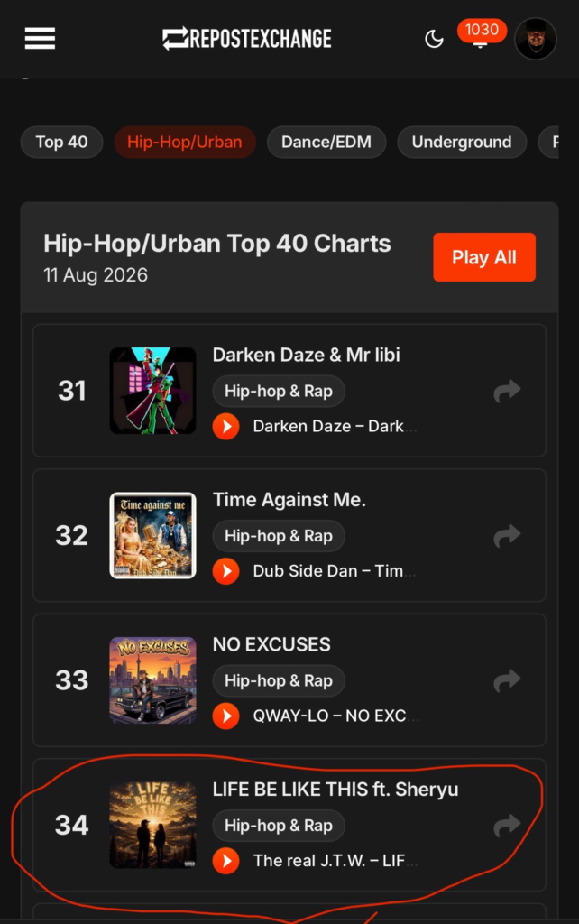Switch to the Top 40 tab
The width and height of the screenshot is (579, 924).
62,142
